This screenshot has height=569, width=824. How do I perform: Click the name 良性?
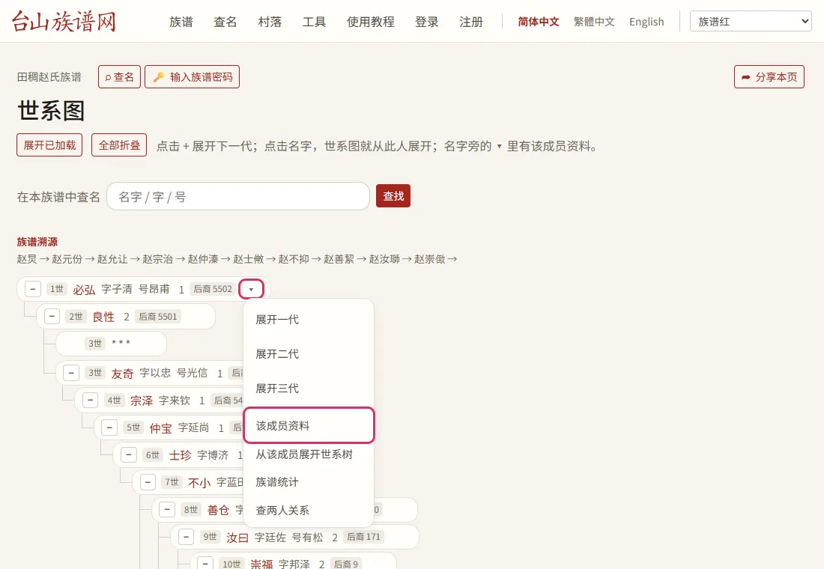[103, 317]
